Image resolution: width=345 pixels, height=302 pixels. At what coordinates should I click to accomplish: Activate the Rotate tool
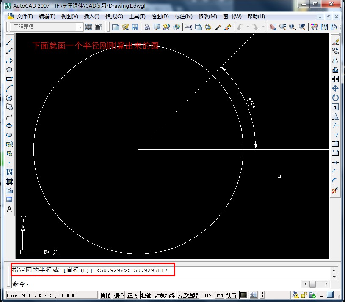335,98
